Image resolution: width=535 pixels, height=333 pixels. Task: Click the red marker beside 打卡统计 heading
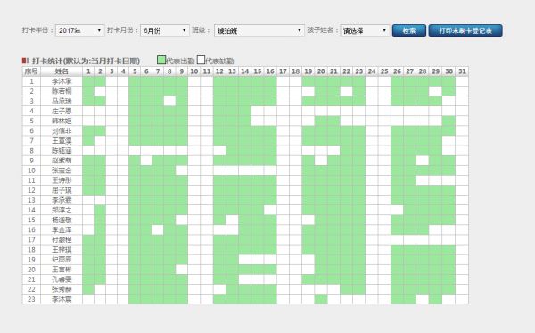pos(25,61)
